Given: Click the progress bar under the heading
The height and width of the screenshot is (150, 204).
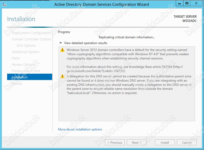Looking at the screenshot, I should click(98, 27).
